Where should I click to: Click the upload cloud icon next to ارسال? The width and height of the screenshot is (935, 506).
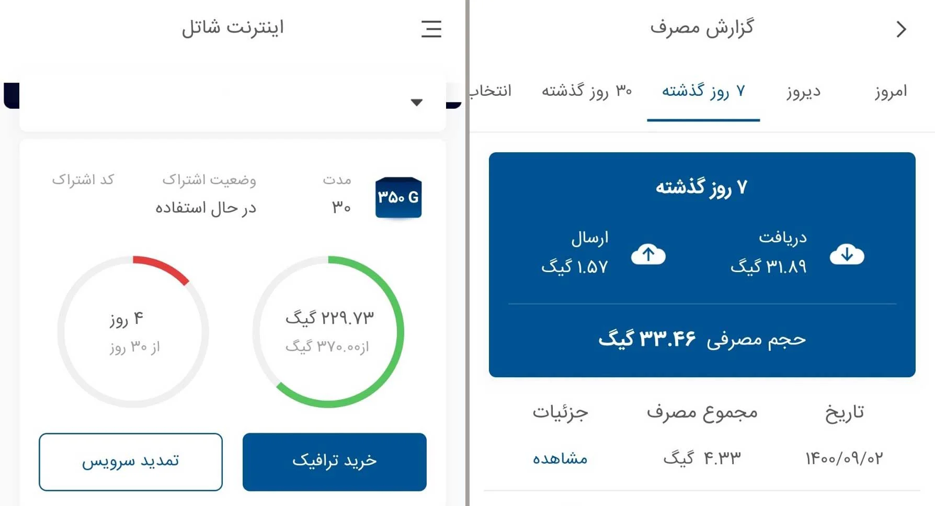click(649, 255)
